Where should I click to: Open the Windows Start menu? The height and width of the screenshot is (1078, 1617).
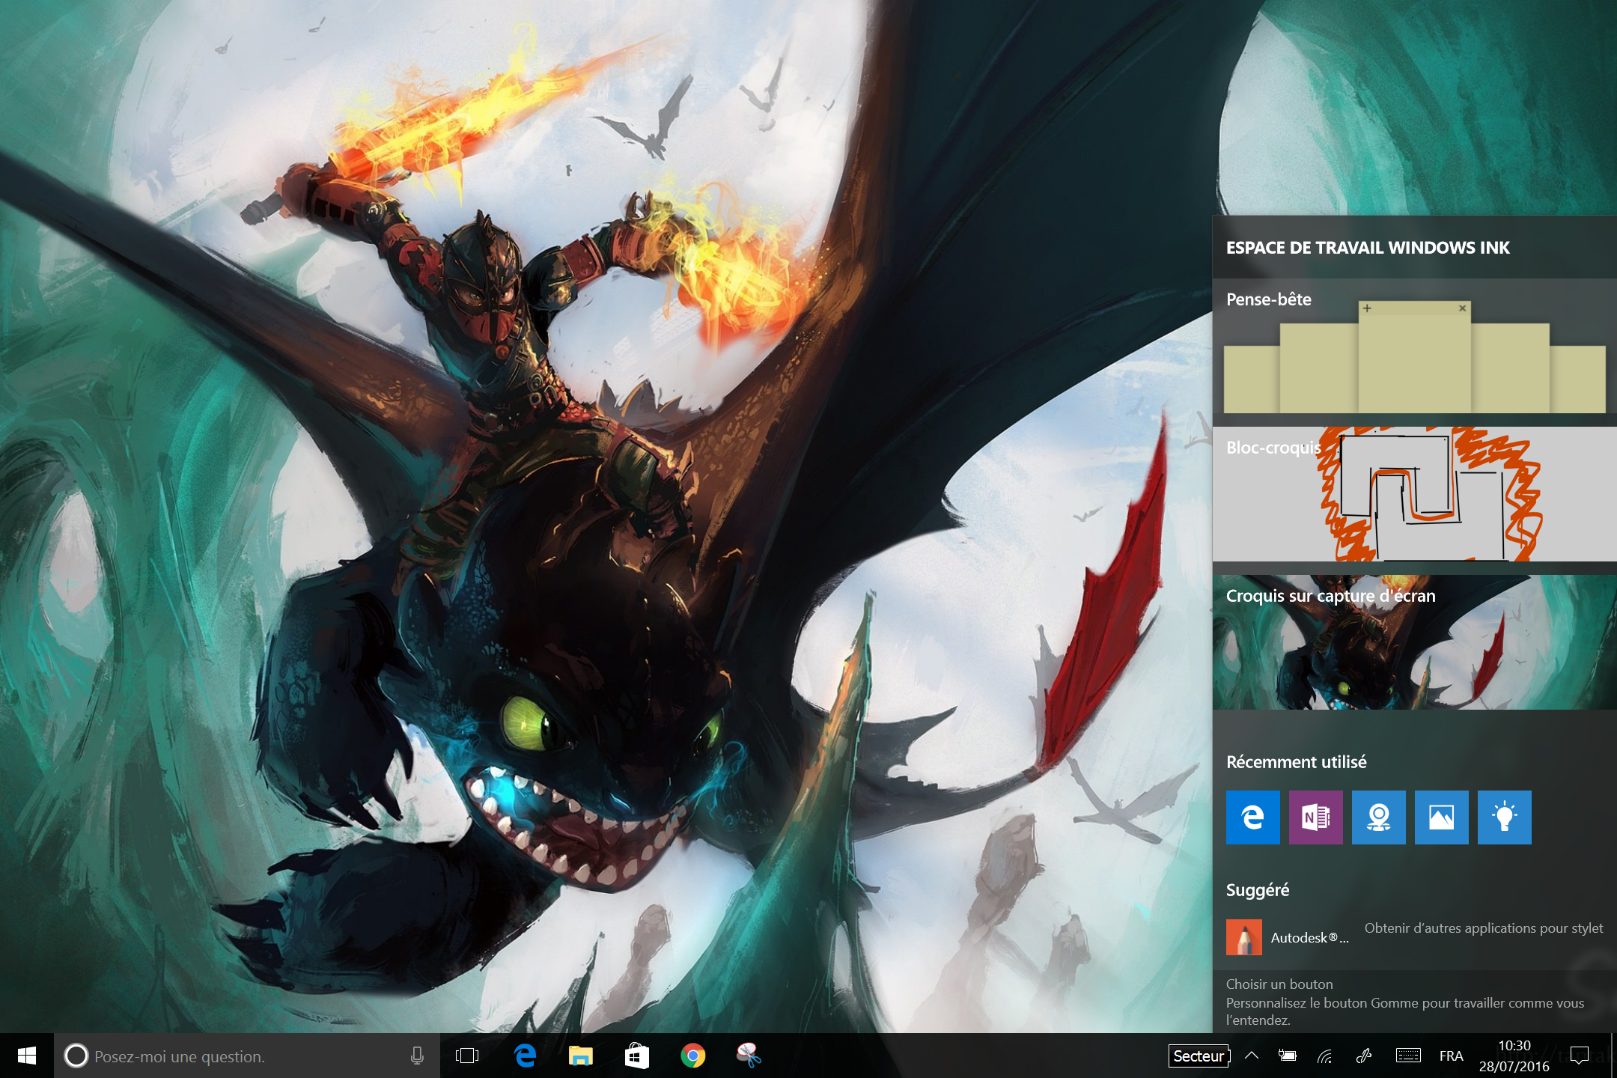click(27, 1056)
